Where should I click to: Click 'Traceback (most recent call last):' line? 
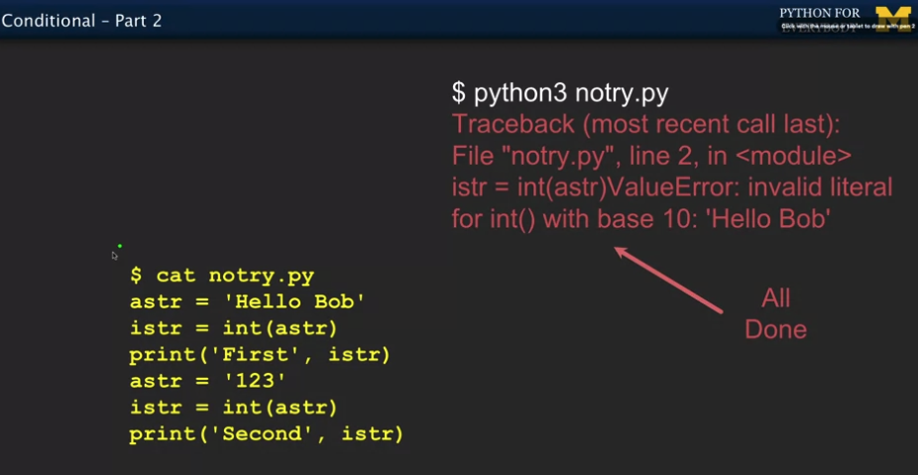point(645,124)
